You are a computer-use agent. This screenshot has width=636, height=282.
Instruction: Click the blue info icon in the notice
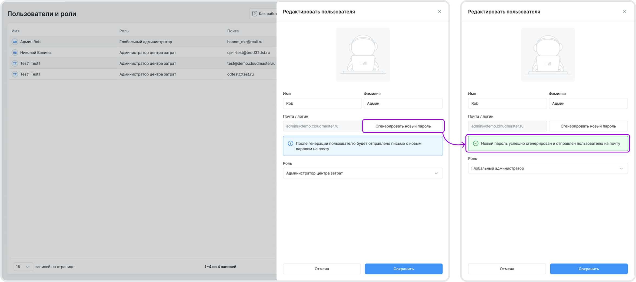click(x=290, y=144)
